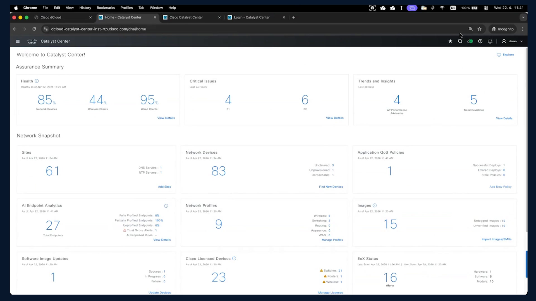Open favorites star in Catalyst Center header
This screenshot has height=301, width=536.
pos(450,41)
